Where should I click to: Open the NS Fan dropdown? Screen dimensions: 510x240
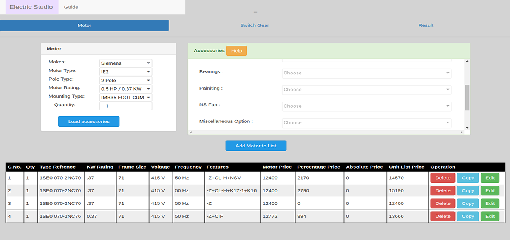[366, 106]
